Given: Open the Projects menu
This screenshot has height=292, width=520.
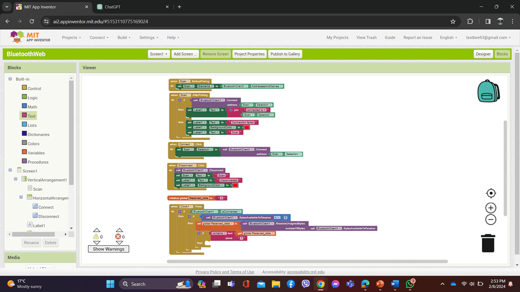Looking at the screenshot, I should [71, 38].
